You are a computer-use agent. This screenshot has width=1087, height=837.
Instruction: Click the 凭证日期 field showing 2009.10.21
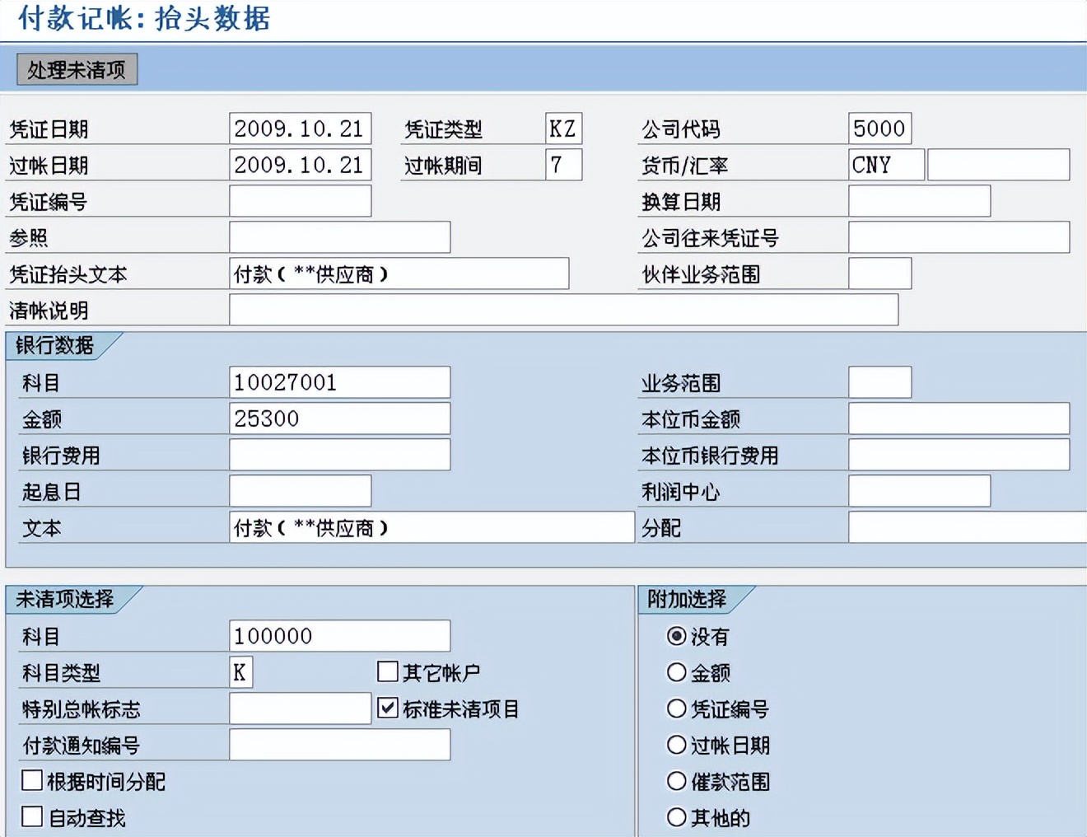coord(300,128)
